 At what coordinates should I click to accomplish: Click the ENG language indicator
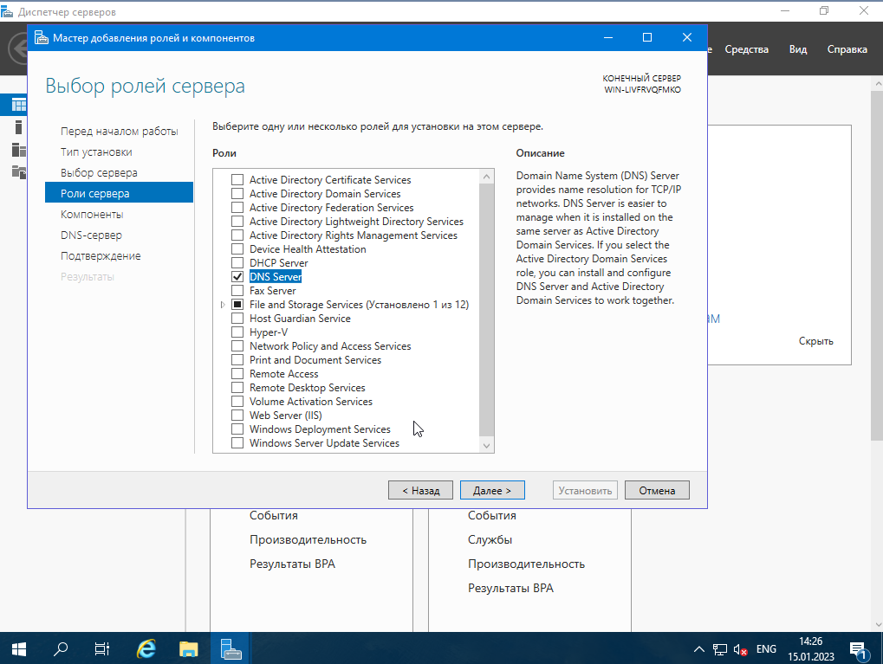766,648
